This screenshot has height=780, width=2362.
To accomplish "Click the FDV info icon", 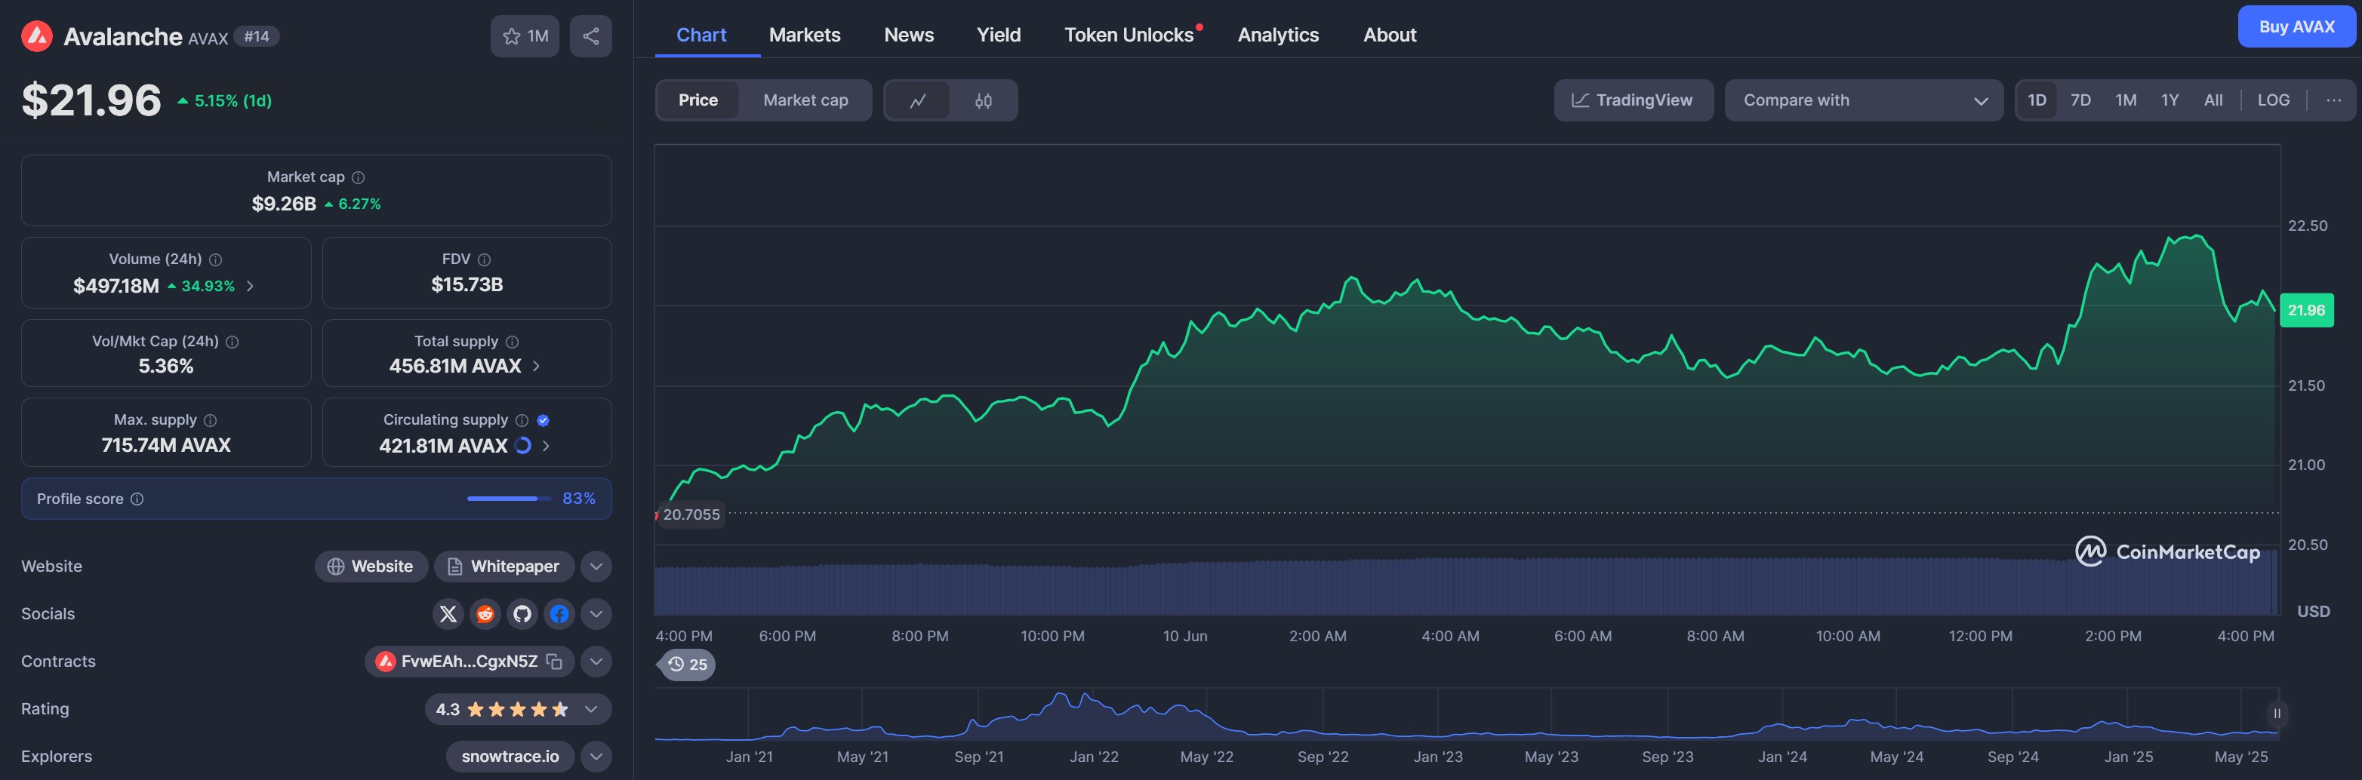I will [484, 260].
